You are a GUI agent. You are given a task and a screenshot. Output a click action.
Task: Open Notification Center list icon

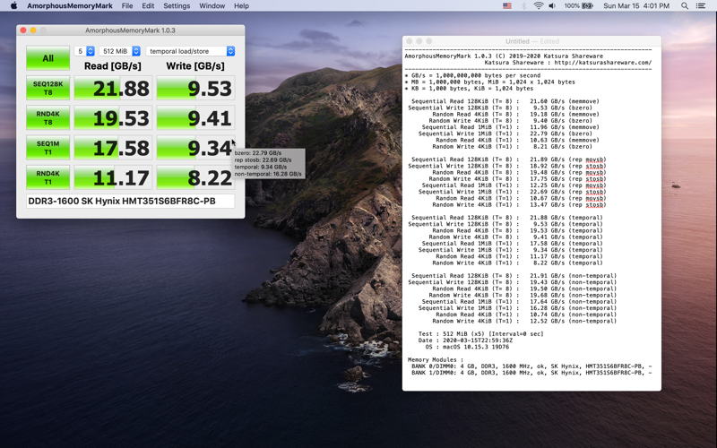pos(701,6)
